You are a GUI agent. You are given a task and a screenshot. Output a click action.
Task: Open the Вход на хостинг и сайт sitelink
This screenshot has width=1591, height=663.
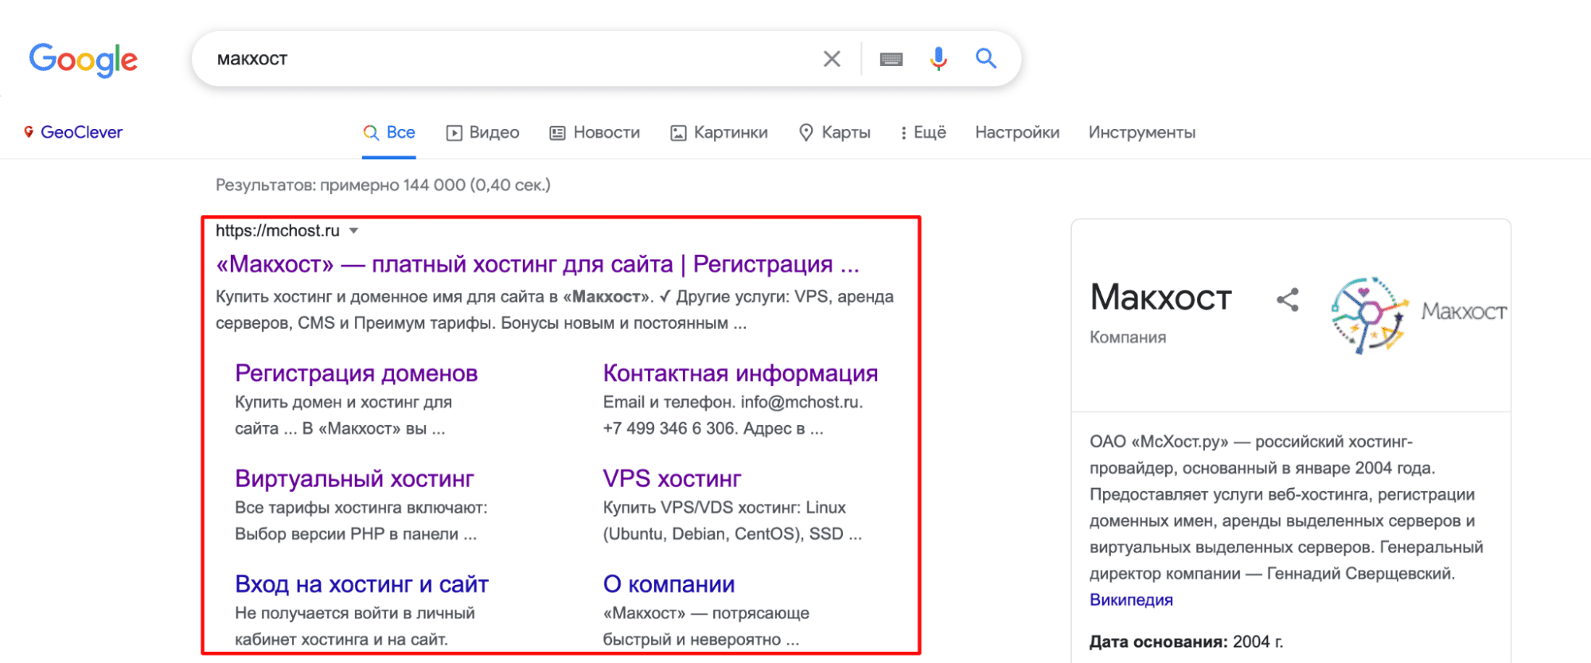click(361, 584)
